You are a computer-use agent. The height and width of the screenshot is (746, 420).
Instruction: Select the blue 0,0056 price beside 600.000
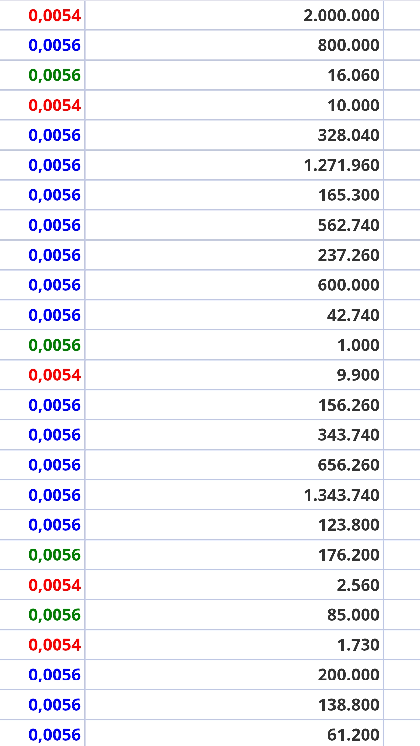pos(55,285)
